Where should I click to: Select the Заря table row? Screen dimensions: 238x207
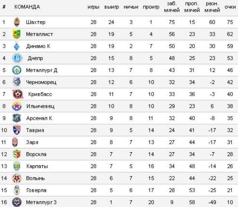pyautogui.click(x=119, y=142)
